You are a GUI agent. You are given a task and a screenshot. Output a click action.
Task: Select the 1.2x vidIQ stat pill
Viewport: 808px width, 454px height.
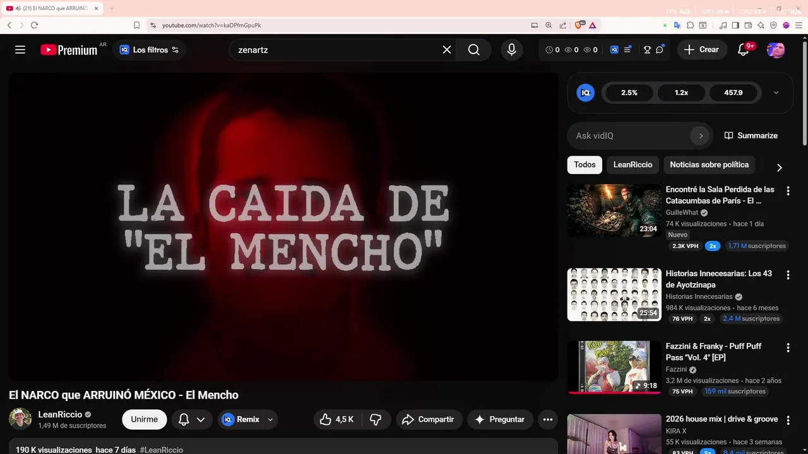tap(682, 93)
